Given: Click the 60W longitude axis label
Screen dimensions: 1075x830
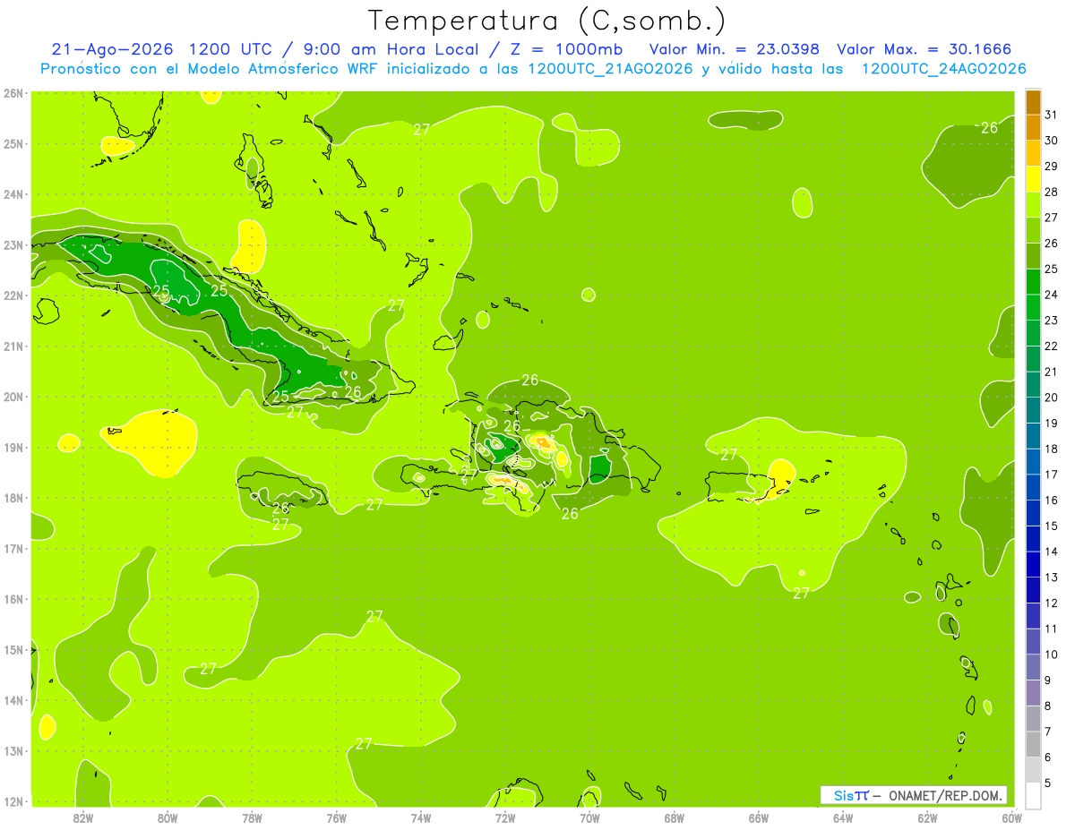Looking at the screenshot, I should [x=1011, y=817].
